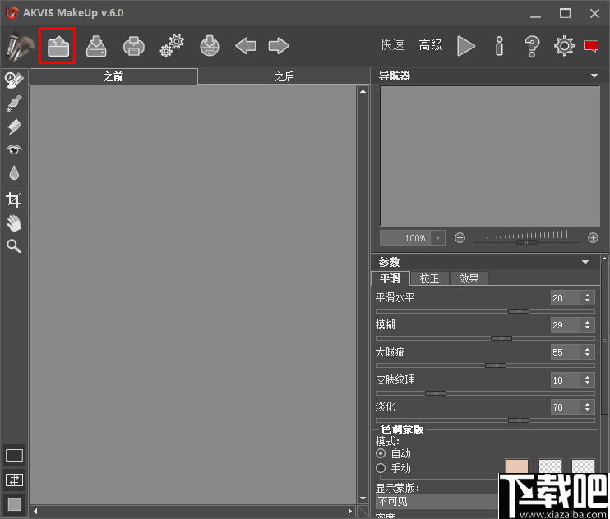
Task: Click the 模糊 value field 29
Action: [x=566, y=325]
